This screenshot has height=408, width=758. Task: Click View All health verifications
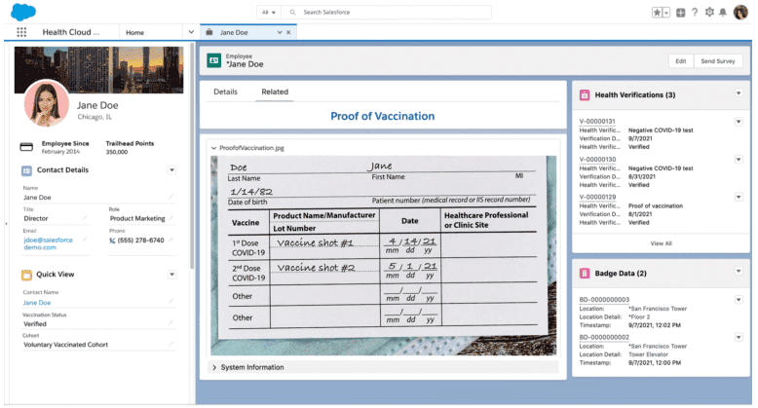tap(661, 243)
